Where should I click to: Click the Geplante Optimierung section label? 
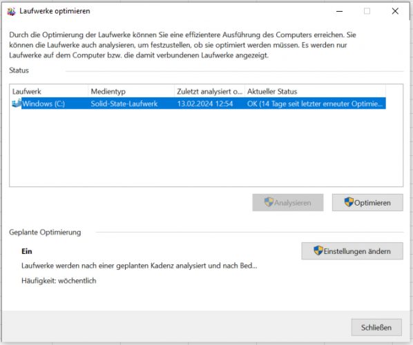point(45,232)
